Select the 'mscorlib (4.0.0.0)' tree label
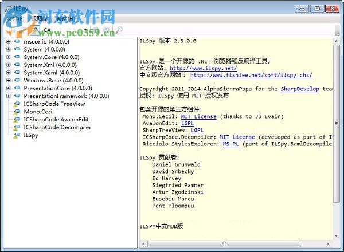This screenshot has width=344, height=252. 46,41
